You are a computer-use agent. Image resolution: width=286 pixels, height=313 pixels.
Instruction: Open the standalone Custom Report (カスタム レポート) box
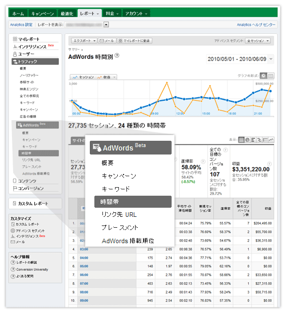(x=35, y=203)
